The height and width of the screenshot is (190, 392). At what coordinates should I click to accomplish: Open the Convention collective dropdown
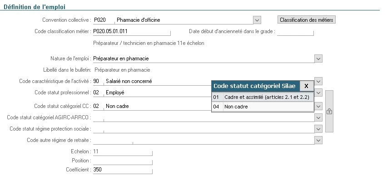pyautogui.click(x=257, y=20)
